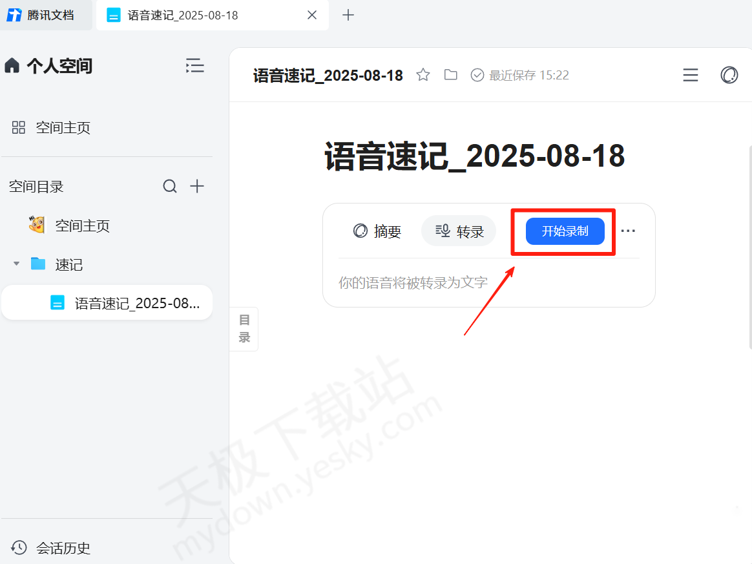752x564 pixels.
Task: Click the 开始录制 button
Action: (x=565, y=231)
